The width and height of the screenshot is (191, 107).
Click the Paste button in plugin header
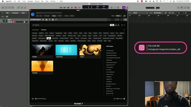[x=60, y=16]
